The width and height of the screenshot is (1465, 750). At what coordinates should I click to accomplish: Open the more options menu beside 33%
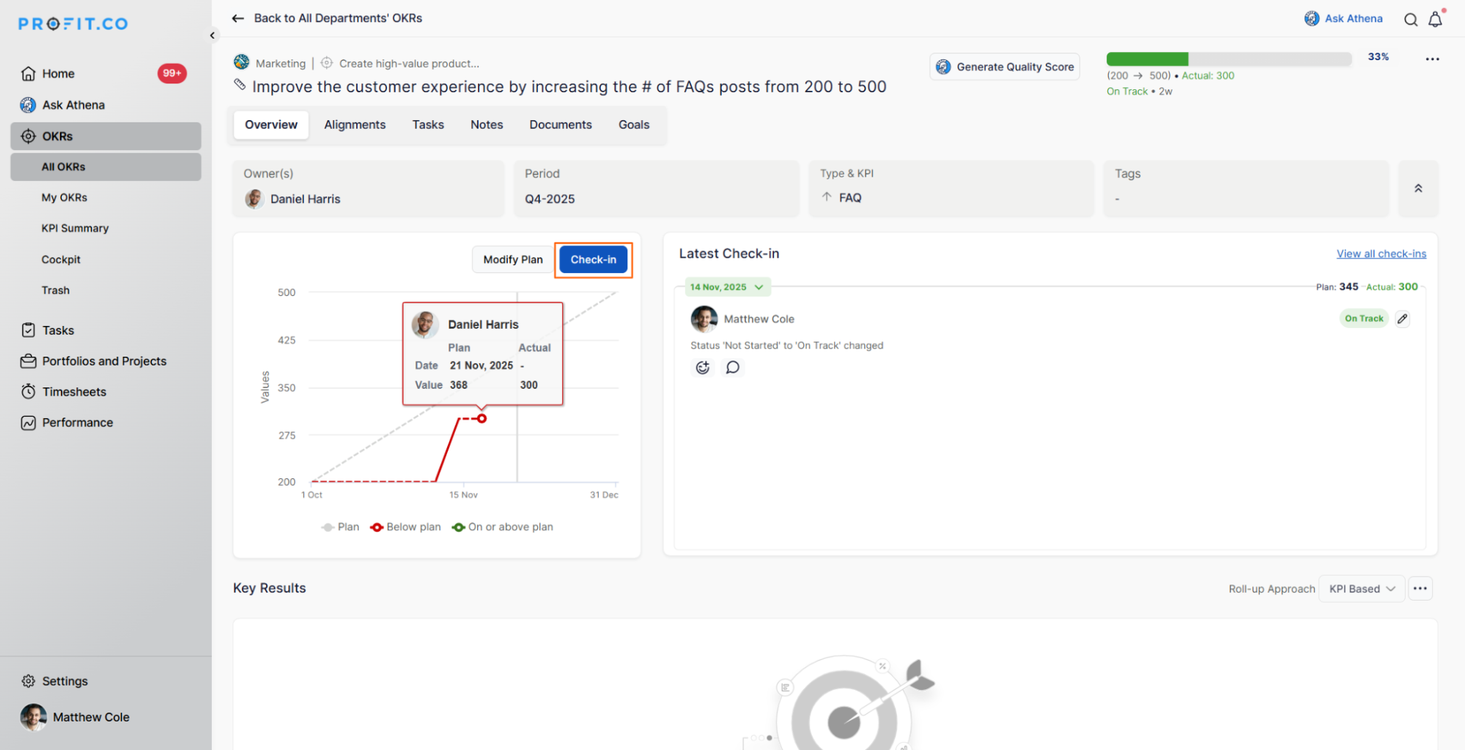click(x=1432, y=59)
